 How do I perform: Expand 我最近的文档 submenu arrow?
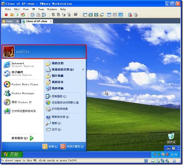(x=83, y=70)
